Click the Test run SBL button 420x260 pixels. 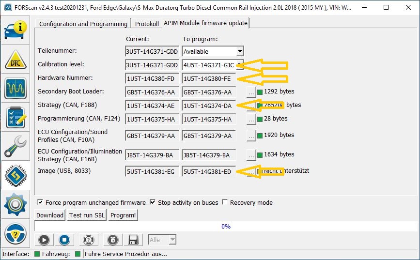pyautogui.click(x=87, y=215)
